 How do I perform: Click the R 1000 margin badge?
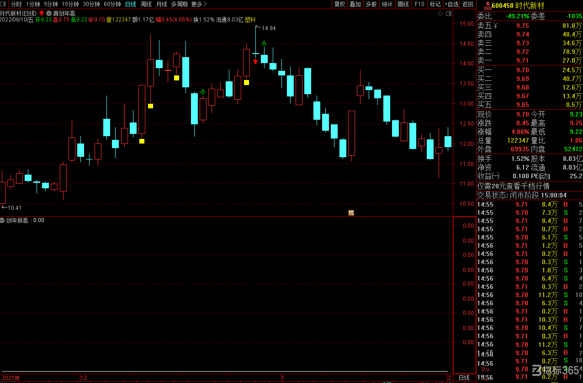488,5
